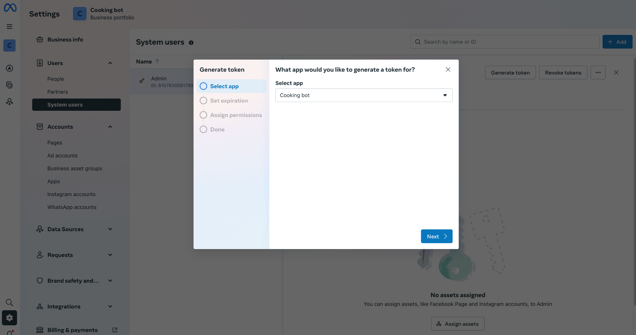Select the Set expiration step radio
This screenshot has width=636, height=335.
pos(203,101)
